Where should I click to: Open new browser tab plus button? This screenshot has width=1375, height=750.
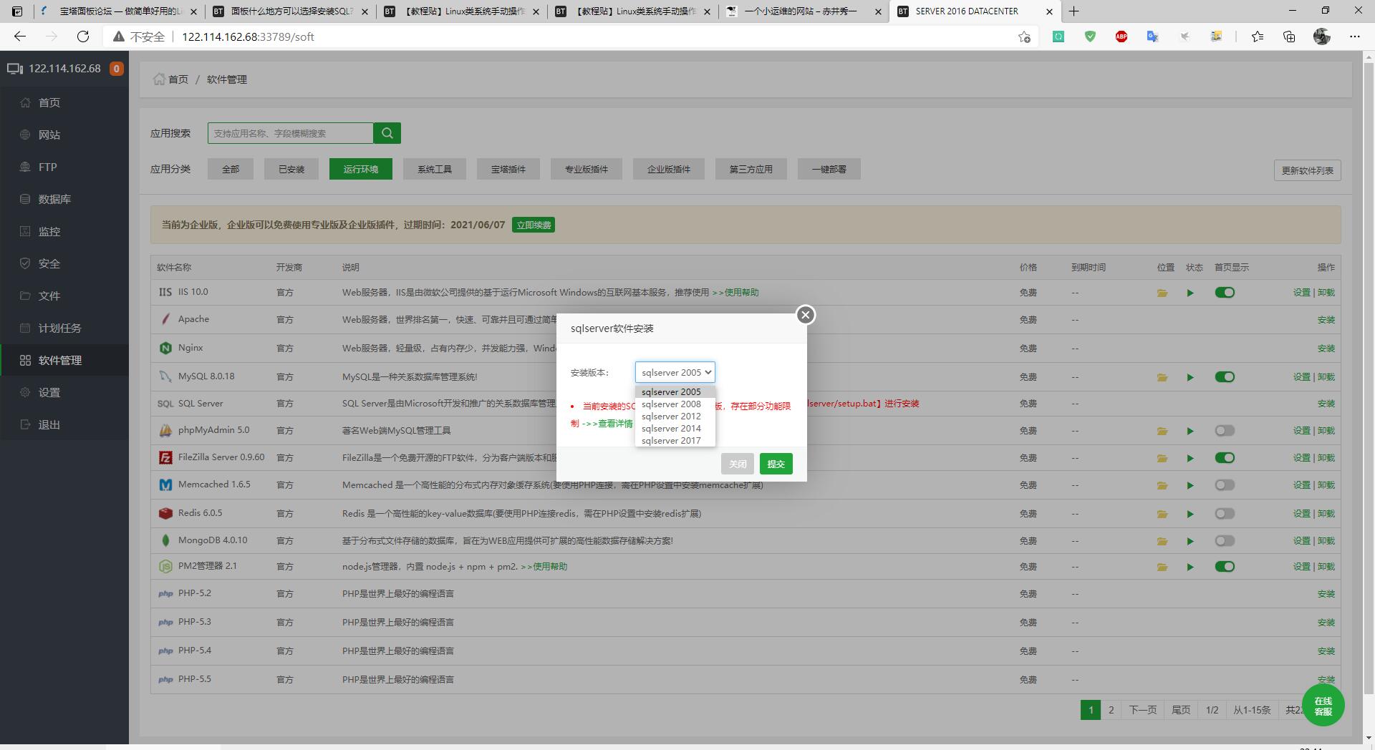click(1074, 11)
